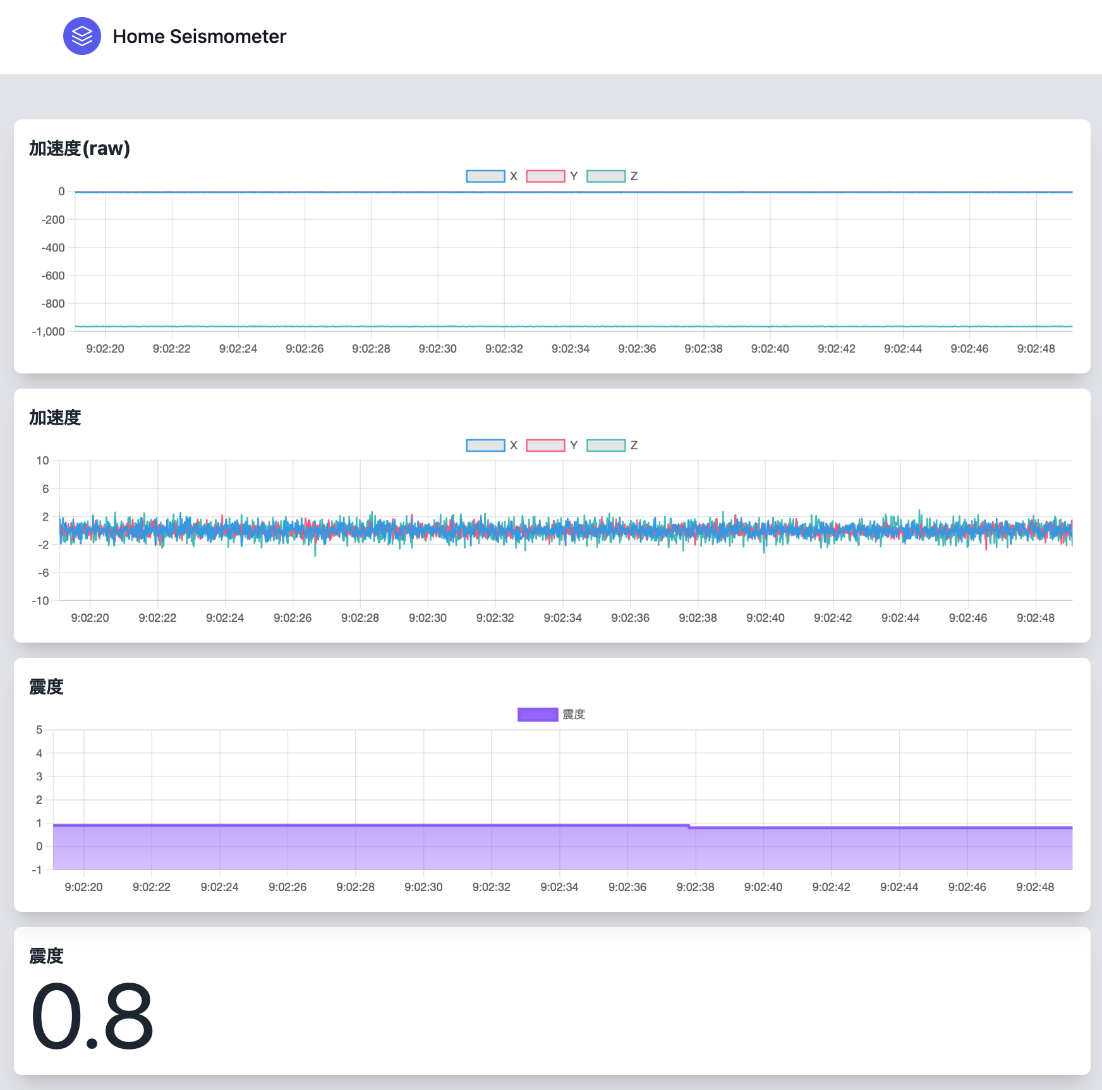Click the Home Seismometer layers logo icon
This screenshot has height=1090, width=1102.
pos(82,36)
